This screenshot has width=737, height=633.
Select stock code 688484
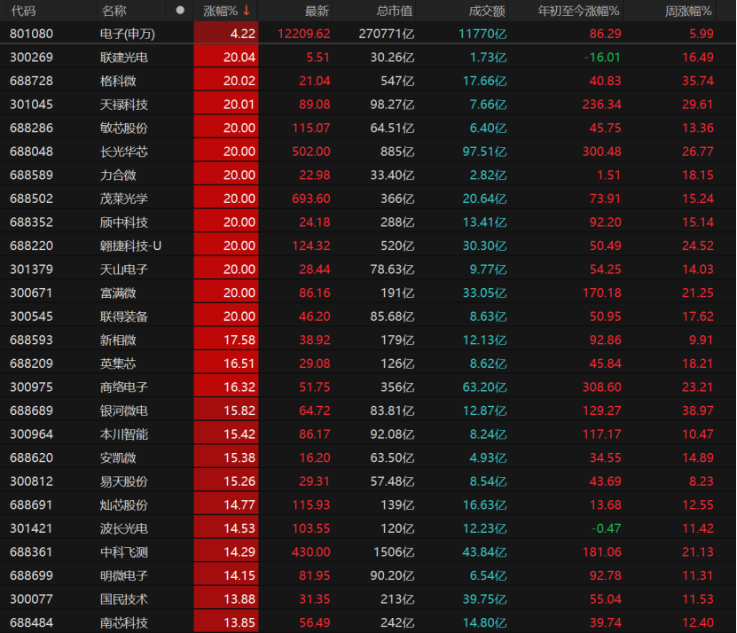32,622
